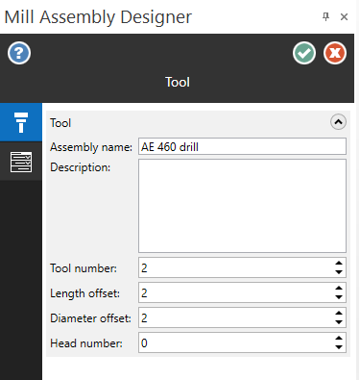The height and width of the screenshot is (380, 360).
Task: Click the Length offset label
Action: [x=84, y=293]
